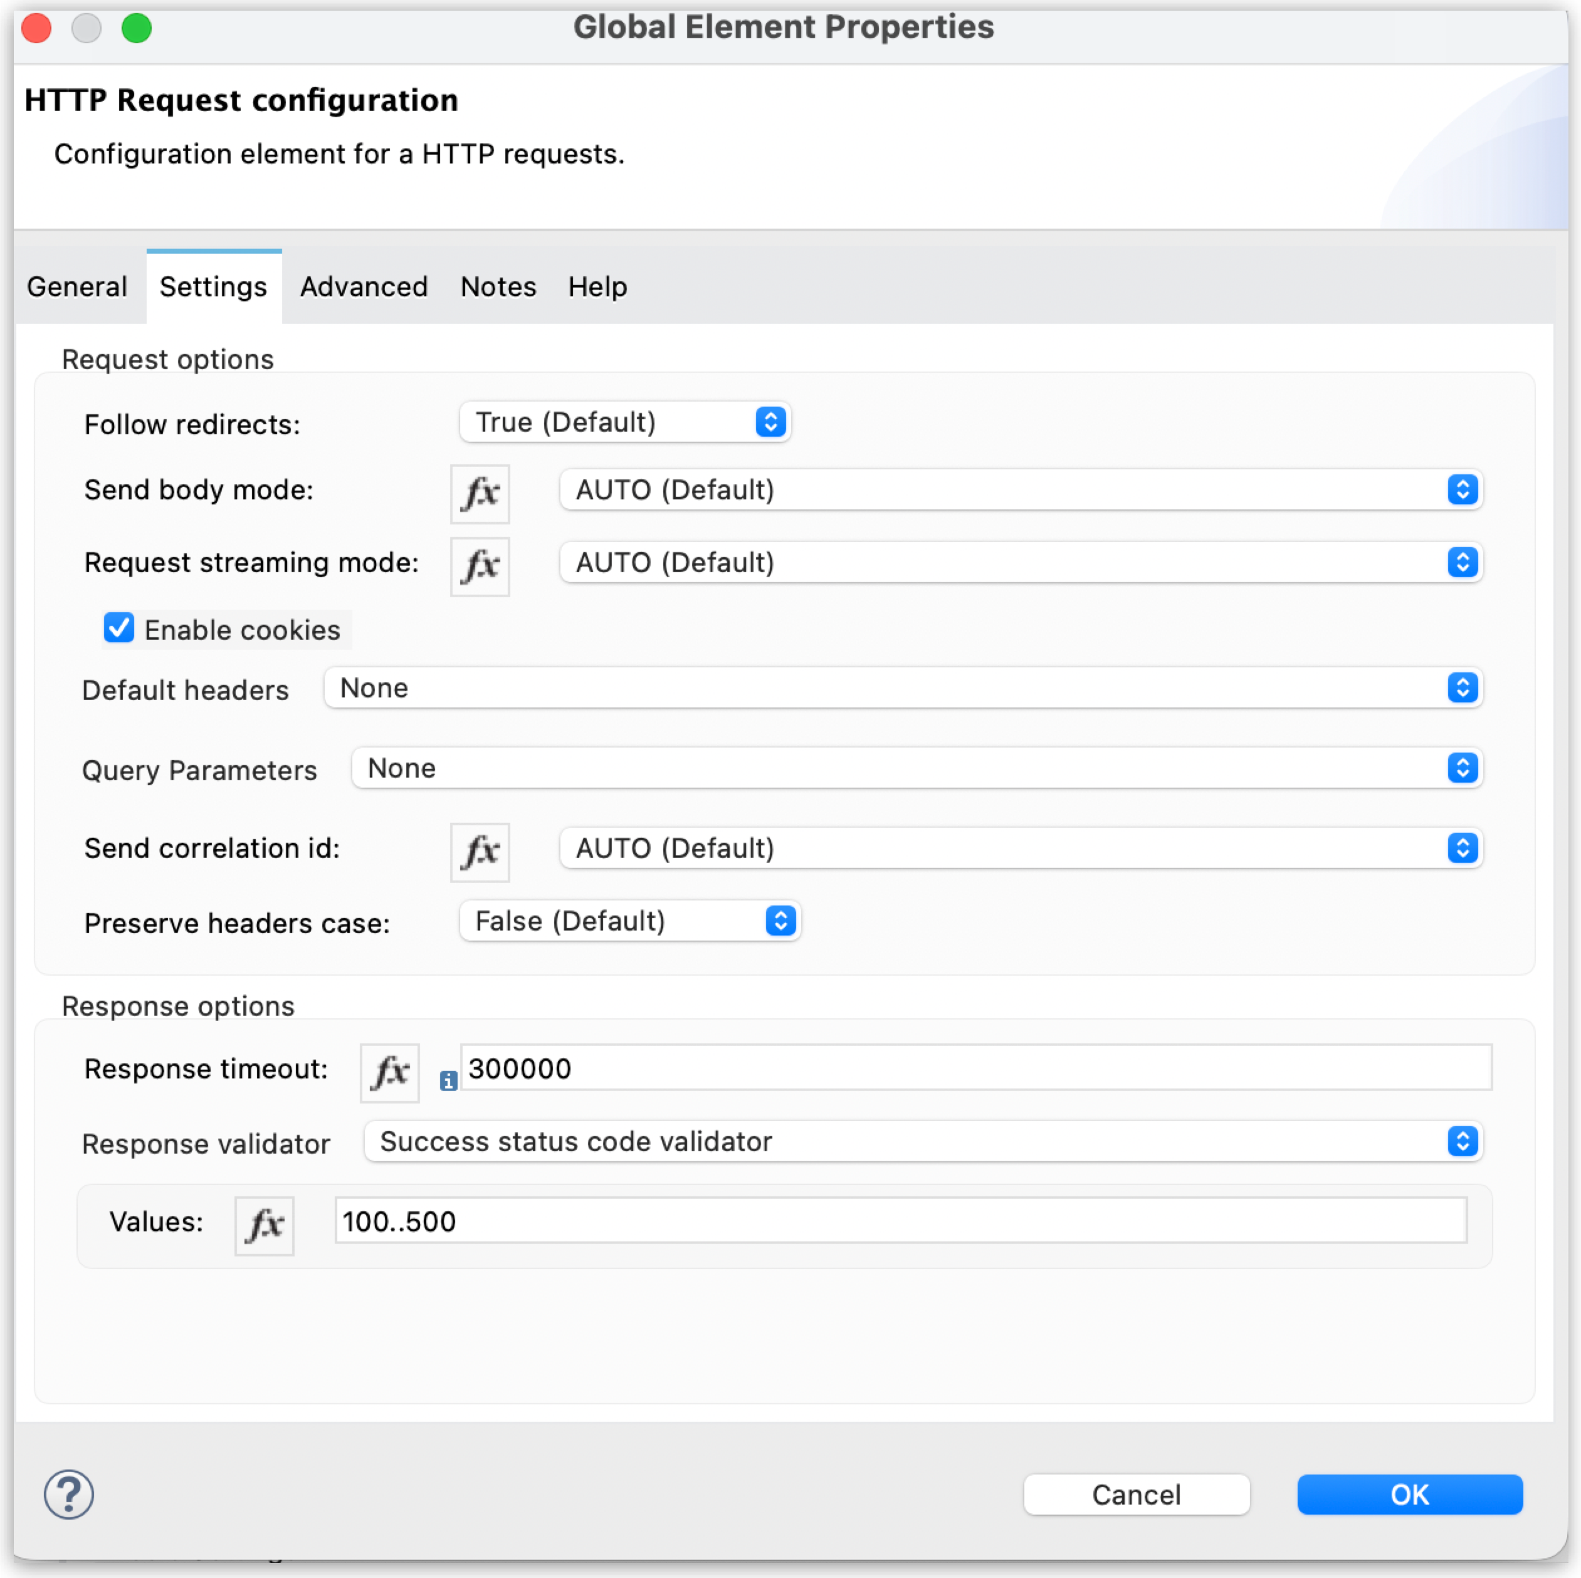Image resolution: width=1581 pixels, height=1578 pixels.
Task: Confirm settings with the OK button
Action: click(x=1409, y=1494)
